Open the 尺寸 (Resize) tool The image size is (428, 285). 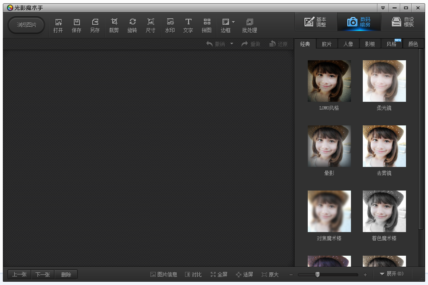[150, 25]
